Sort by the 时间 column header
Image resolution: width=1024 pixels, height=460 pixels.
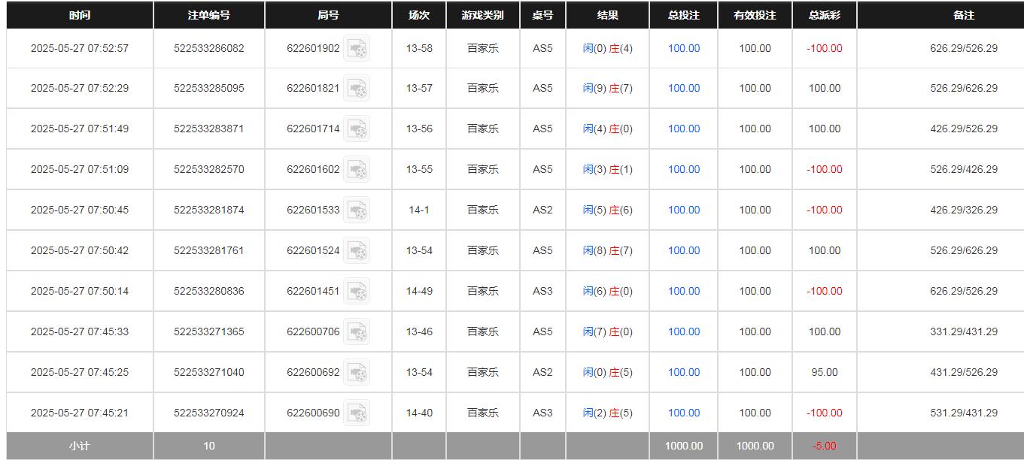click(79, 15)
